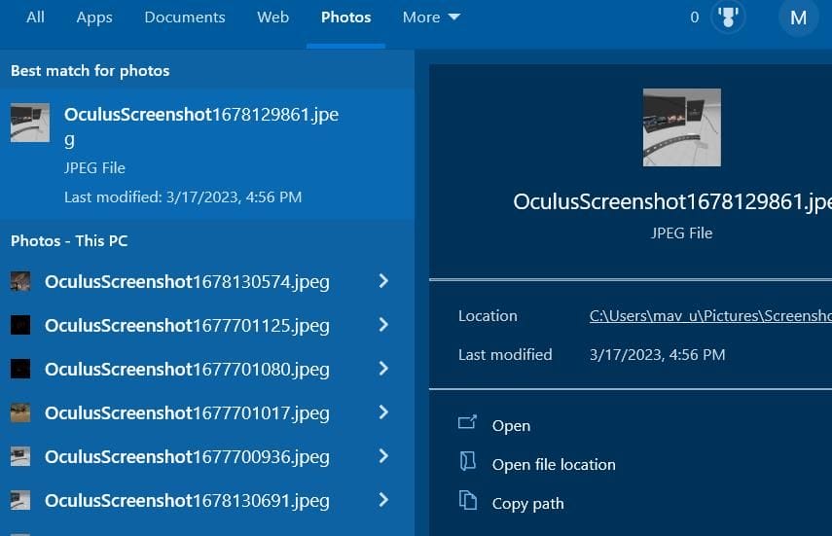Click the Photos - This PC heading
The image size is (832, 536).
(x=69, y=241)
